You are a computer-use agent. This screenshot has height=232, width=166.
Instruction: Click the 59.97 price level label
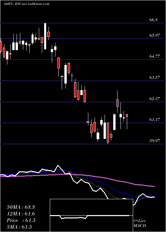coord(155,141)
